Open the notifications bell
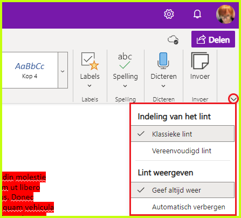Screen dimensions: 241x218 click(197, 14)
